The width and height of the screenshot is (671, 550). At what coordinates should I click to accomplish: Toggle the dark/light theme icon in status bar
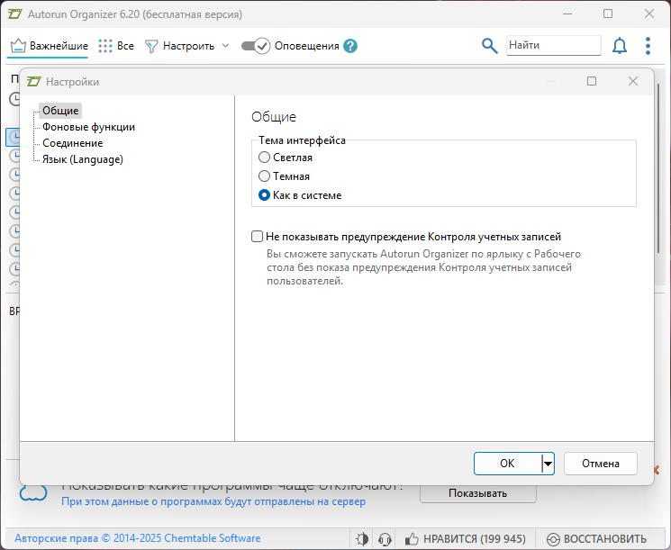tap(362, 539)
